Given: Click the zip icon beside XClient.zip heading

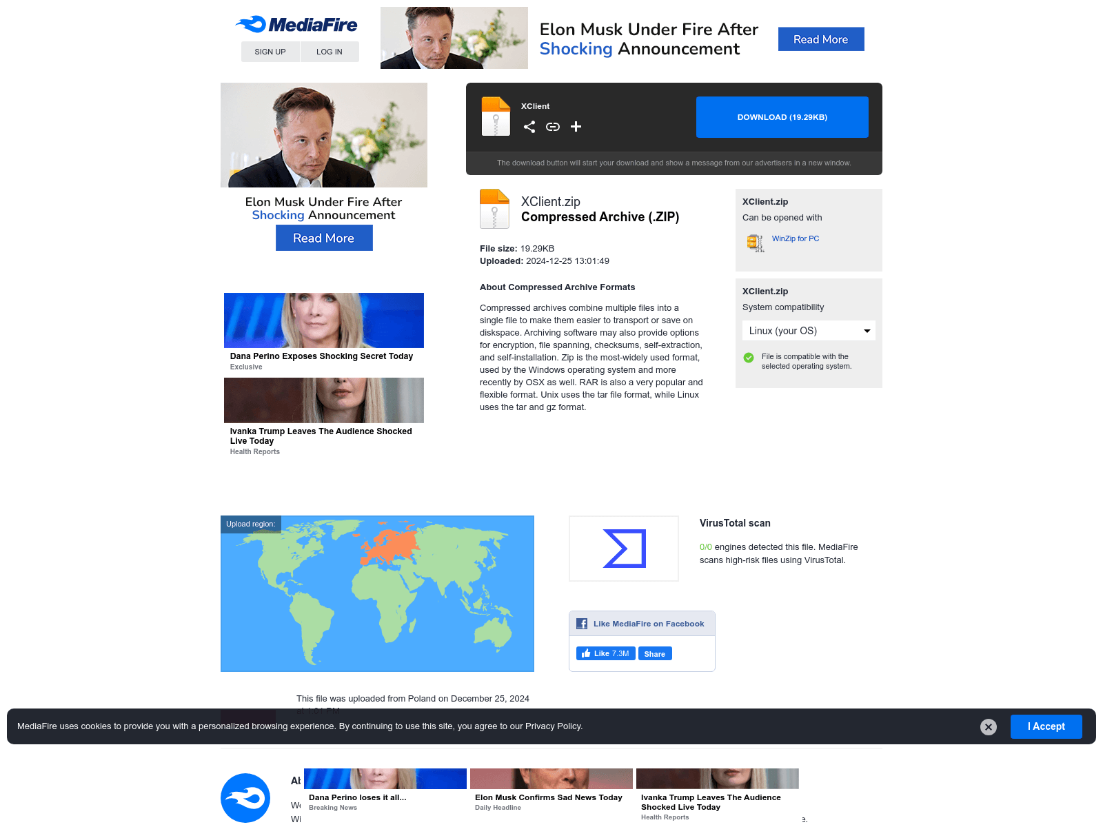Looking at the screenshot, I should 494,209.
